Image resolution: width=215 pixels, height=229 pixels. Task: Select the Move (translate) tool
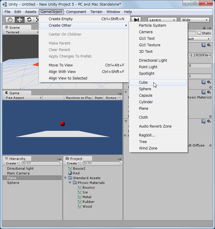tap(20, 20)
